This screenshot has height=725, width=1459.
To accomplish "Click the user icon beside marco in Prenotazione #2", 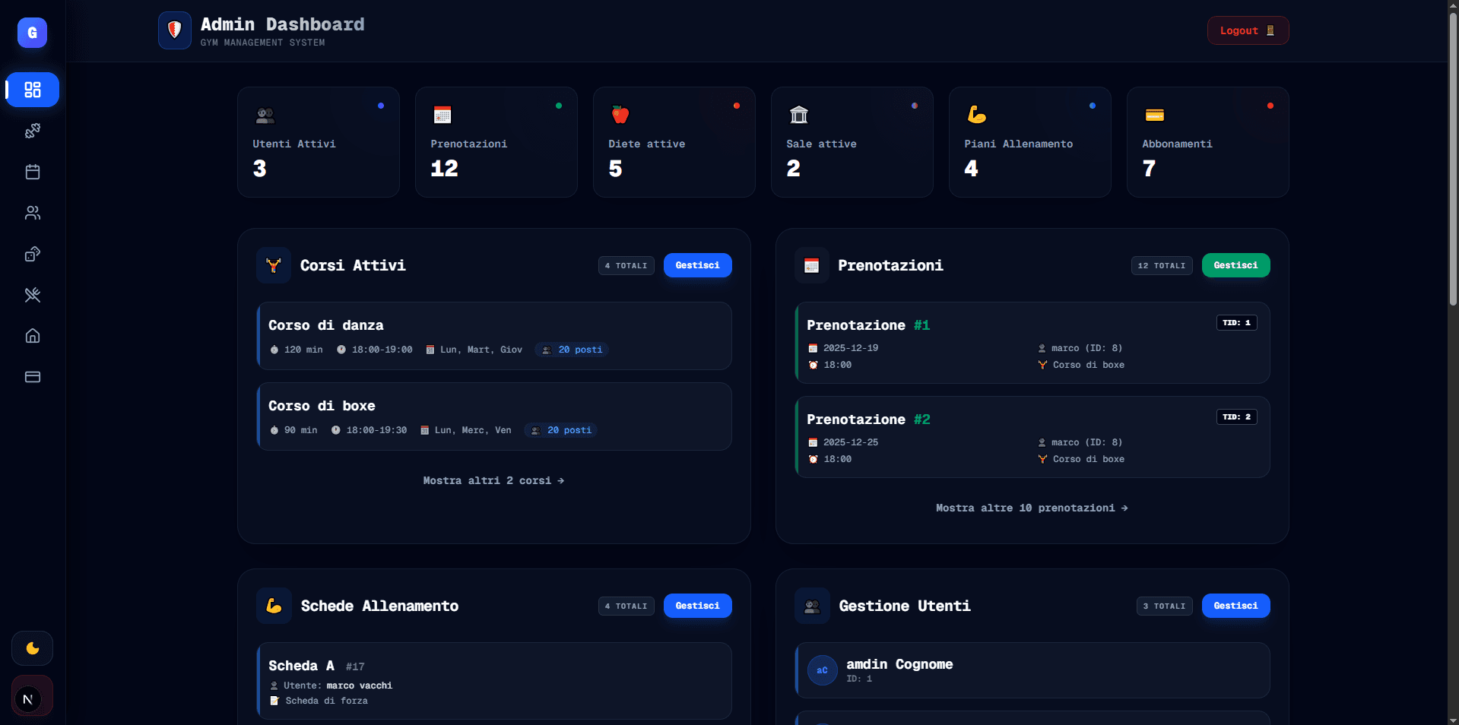I will [1042, 442].
